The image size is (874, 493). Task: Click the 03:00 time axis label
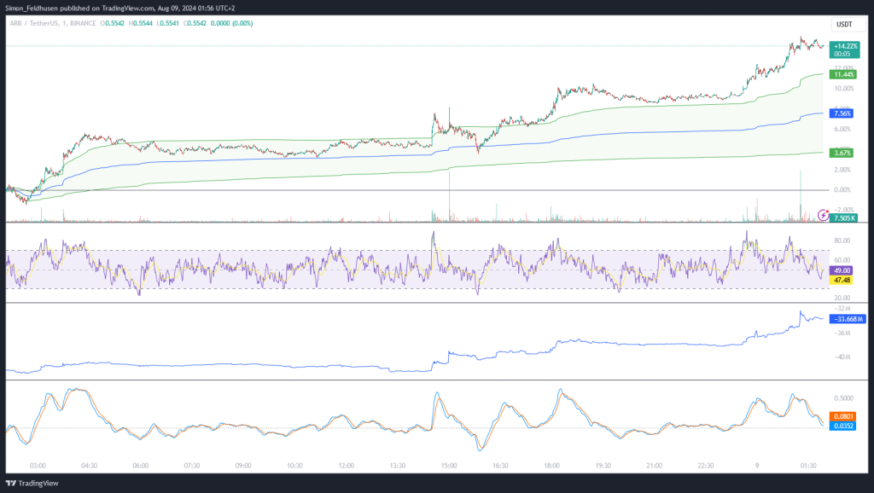(x=38, y=466)
